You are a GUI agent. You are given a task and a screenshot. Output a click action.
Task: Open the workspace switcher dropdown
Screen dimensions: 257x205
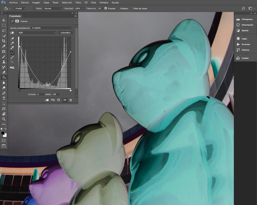point(252,8)
